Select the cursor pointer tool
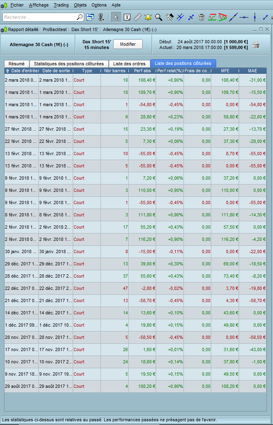This screenshot has width=273, height=425. (x=116, y=17)
